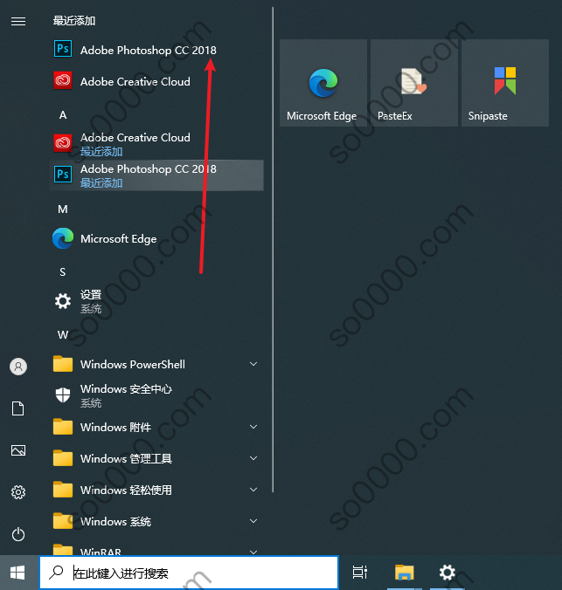Image resolution: width=562 pixels, height=590 pixels.
Task: Expand the WinRAR folder chevron
Action: point(253,552)
